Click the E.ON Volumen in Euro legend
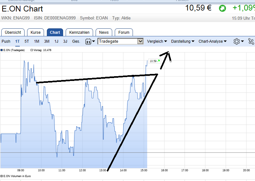Viewport: 255px width, 181px height. click(x=16, y=176)
